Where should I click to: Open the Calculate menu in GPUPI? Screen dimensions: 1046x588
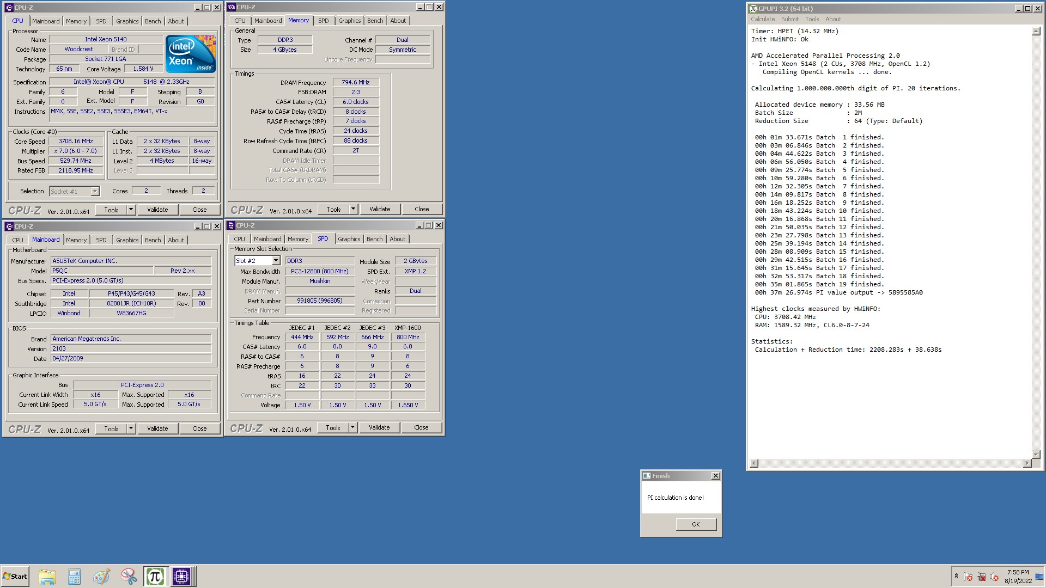[763, 19]
